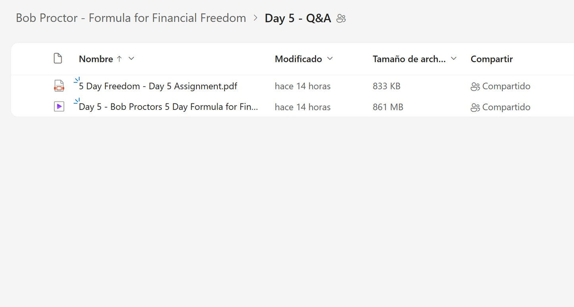The height and width of the screenshot is (307, 574).
Task: Click the Day 5 - Q&A folder title
Action: coord(298,18)
